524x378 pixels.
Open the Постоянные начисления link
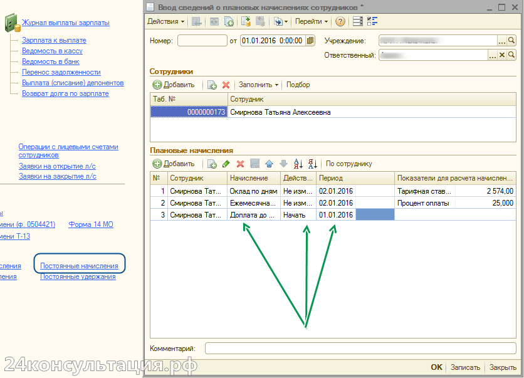click(x=79, y=266)
